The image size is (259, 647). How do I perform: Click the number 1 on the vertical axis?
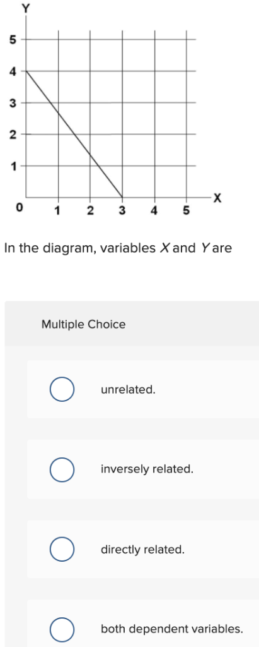pyautogui.click(x=13, y=167)
